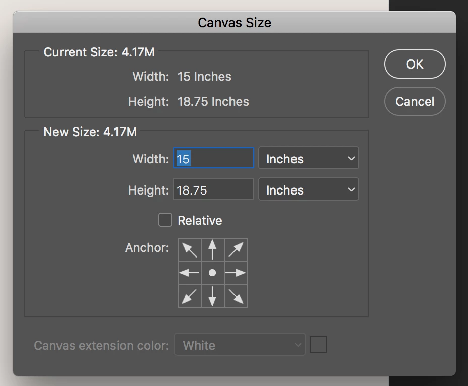The width and height of the screenshot is (468, 386).
Task: Open the Height units dropdown
Action: (308, 190)
